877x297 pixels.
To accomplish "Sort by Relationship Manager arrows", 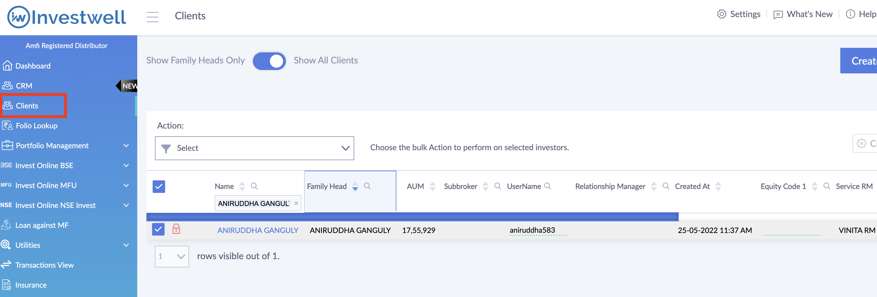I will click(x=654, y=186).
